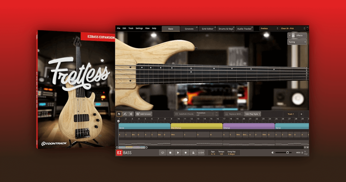The width and height of the screenshot is (346, 182).
Task: Detach the Grid Editor tab window icon
Action: point(215,27)
